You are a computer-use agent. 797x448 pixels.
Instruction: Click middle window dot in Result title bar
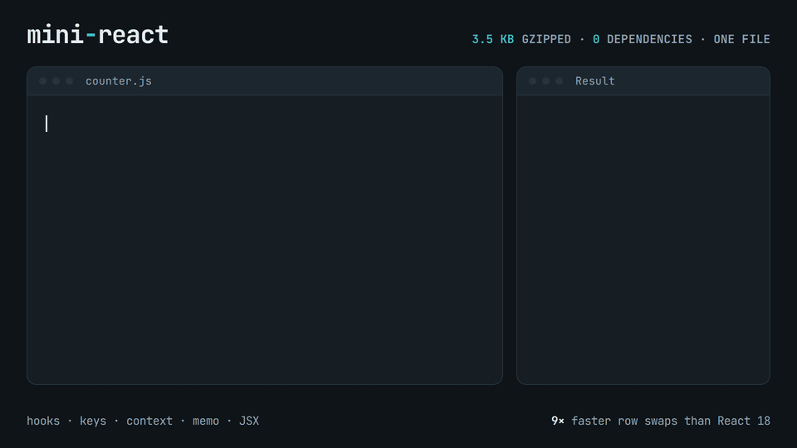pos(545,81)
